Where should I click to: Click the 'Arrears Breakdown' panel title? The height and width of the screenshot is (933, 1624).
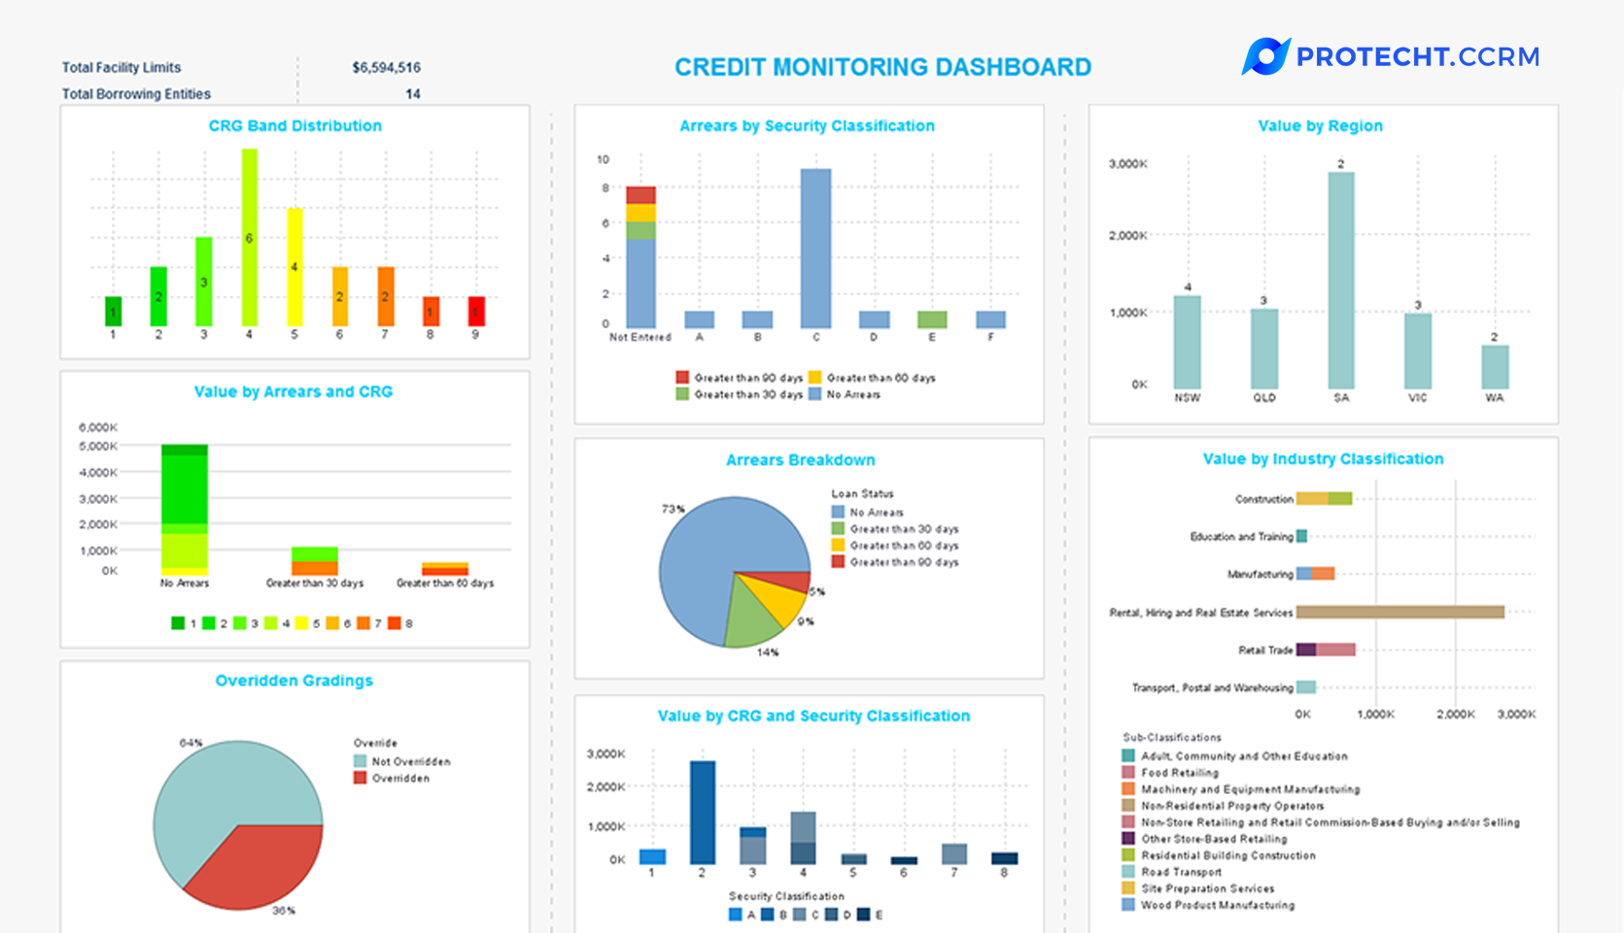tap(800, 458)
